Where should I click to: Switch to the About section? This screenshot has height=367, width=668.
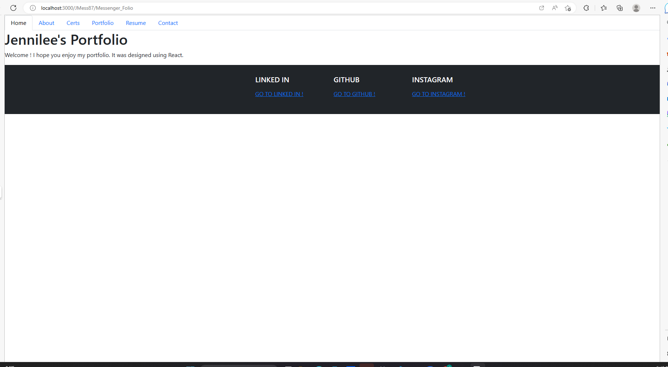click(x=46, y=23)
